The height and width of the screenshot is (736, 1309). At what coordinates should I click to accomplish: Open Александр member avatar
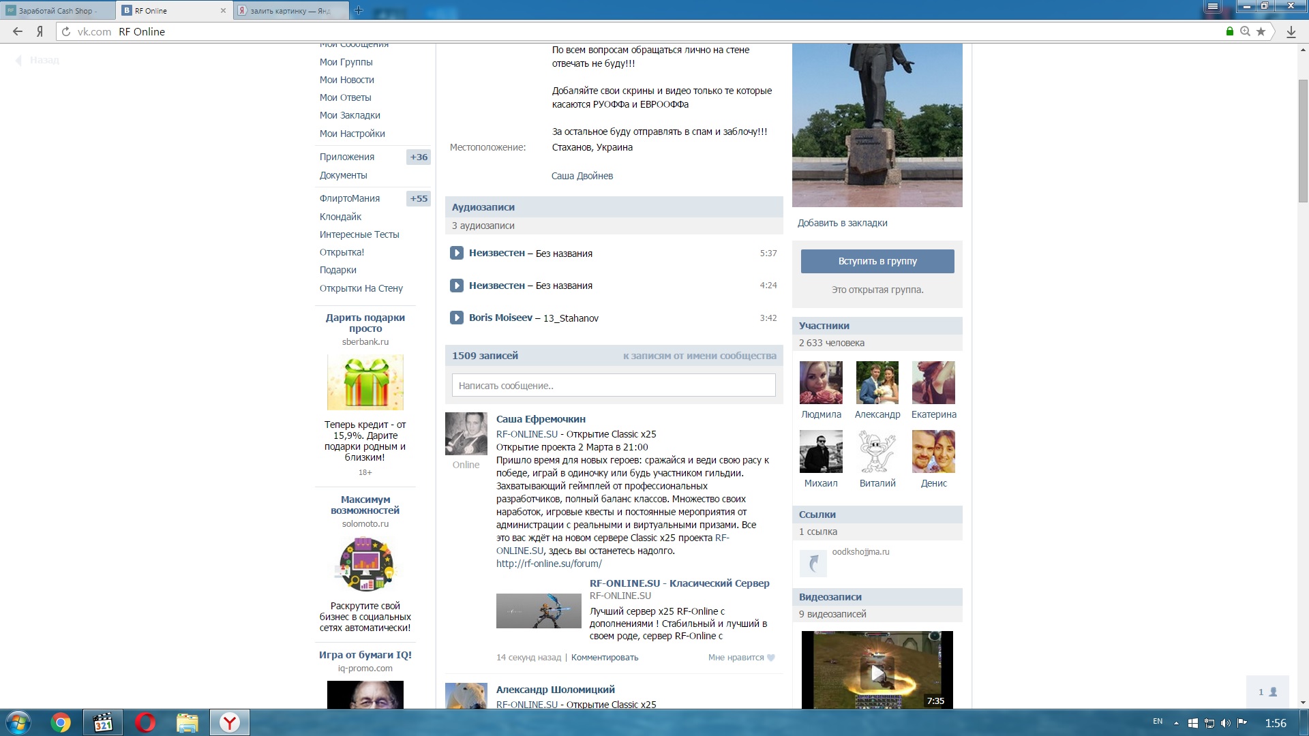[877, 382]
